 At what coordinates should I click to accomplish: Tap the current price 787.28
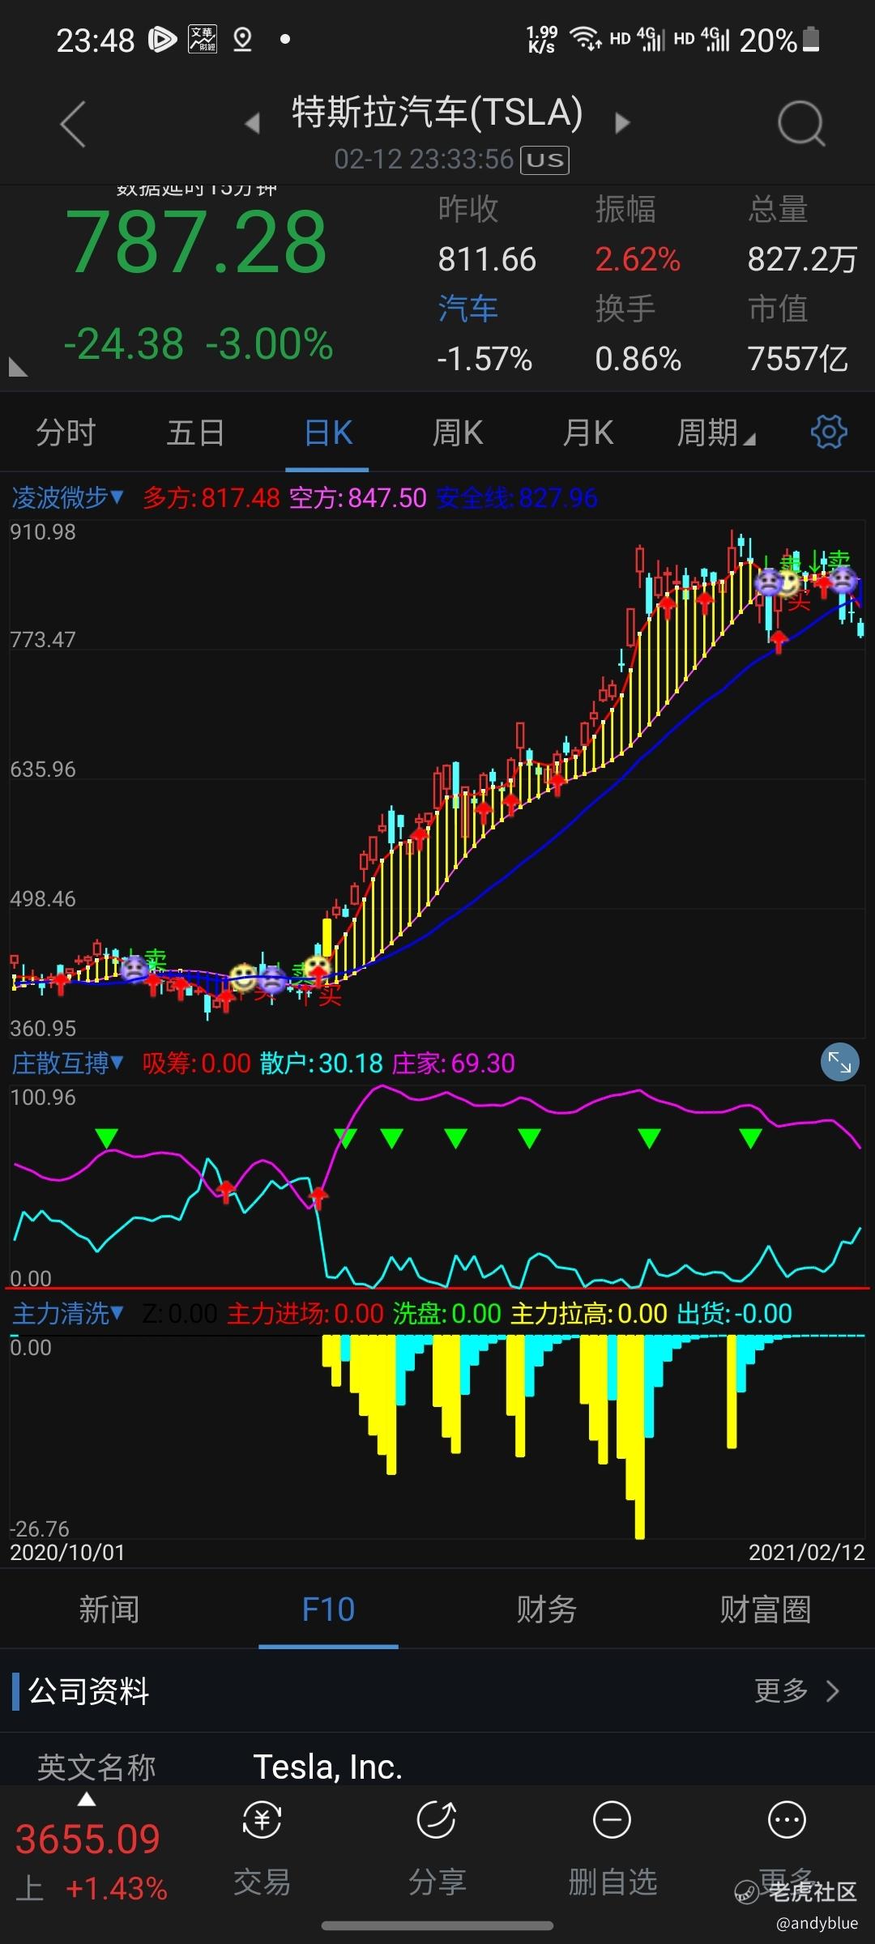pyautogui.click(x=196, y=241)
